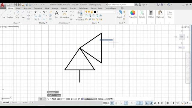
Task: Click the Sign In button
Action: pos(143,5)
